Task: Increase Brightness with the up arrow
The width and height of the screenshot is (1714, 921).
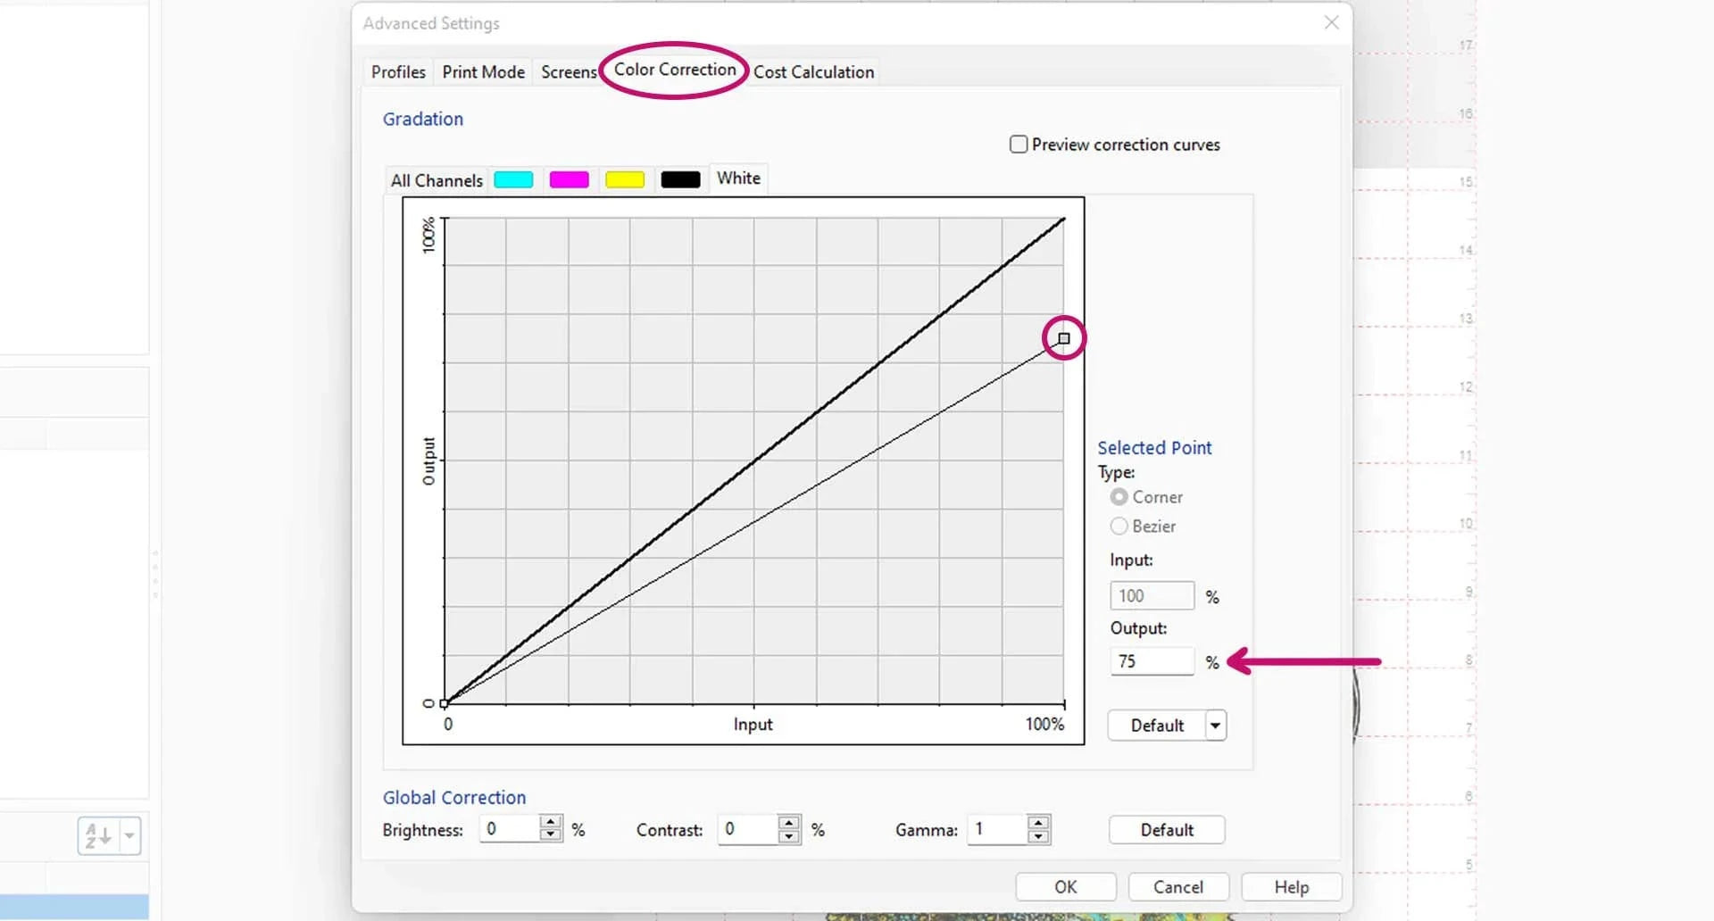Action: [551, 822]
